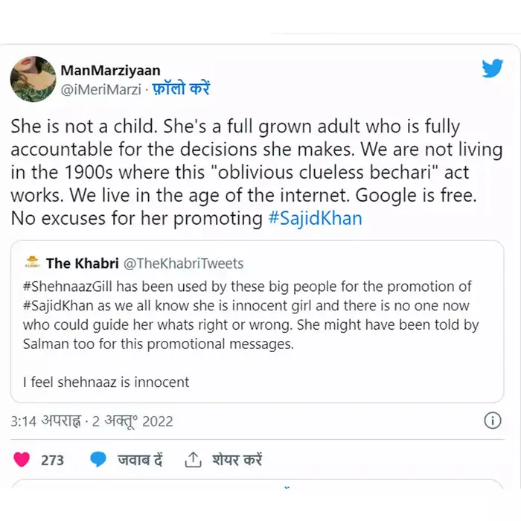
Task: Click the main tweet text body
Action: click(x=257, y=173)
